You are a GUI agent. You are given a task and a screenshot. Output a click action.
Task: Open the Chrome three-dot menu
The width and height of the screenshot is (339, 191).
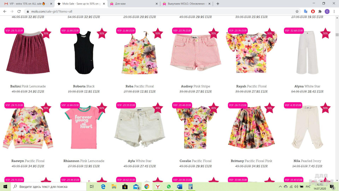point(334,11)
